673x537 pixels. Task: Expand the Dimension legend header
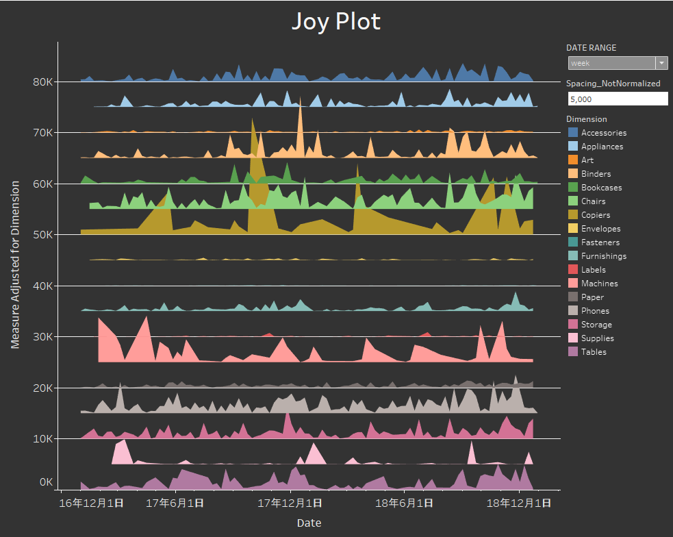click(587, 118)
